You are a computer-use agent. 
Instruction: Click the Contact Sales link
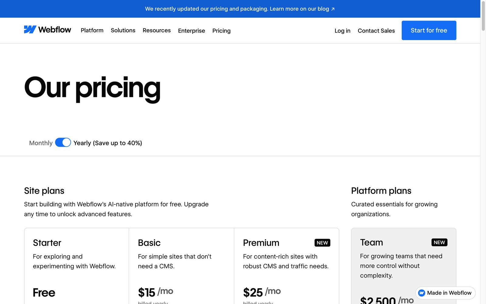click(376, 31)
